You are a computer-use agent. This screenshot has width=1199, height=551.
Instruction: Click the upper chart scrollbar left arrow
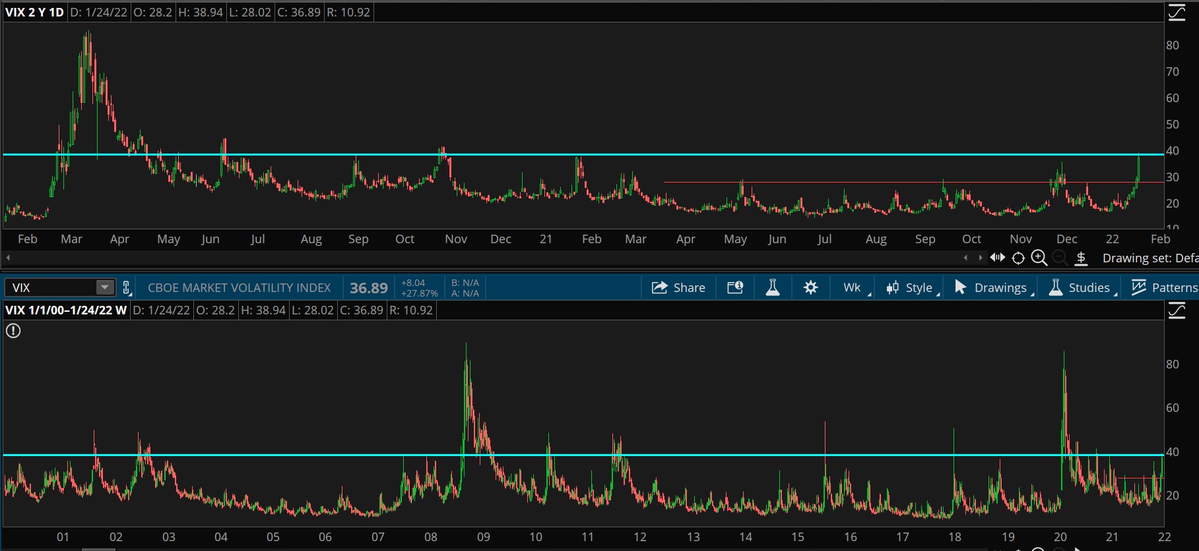[8, 258]
